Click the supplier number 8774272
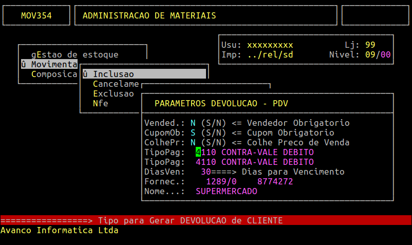The image size is (412, 245). tap(275, 181)
